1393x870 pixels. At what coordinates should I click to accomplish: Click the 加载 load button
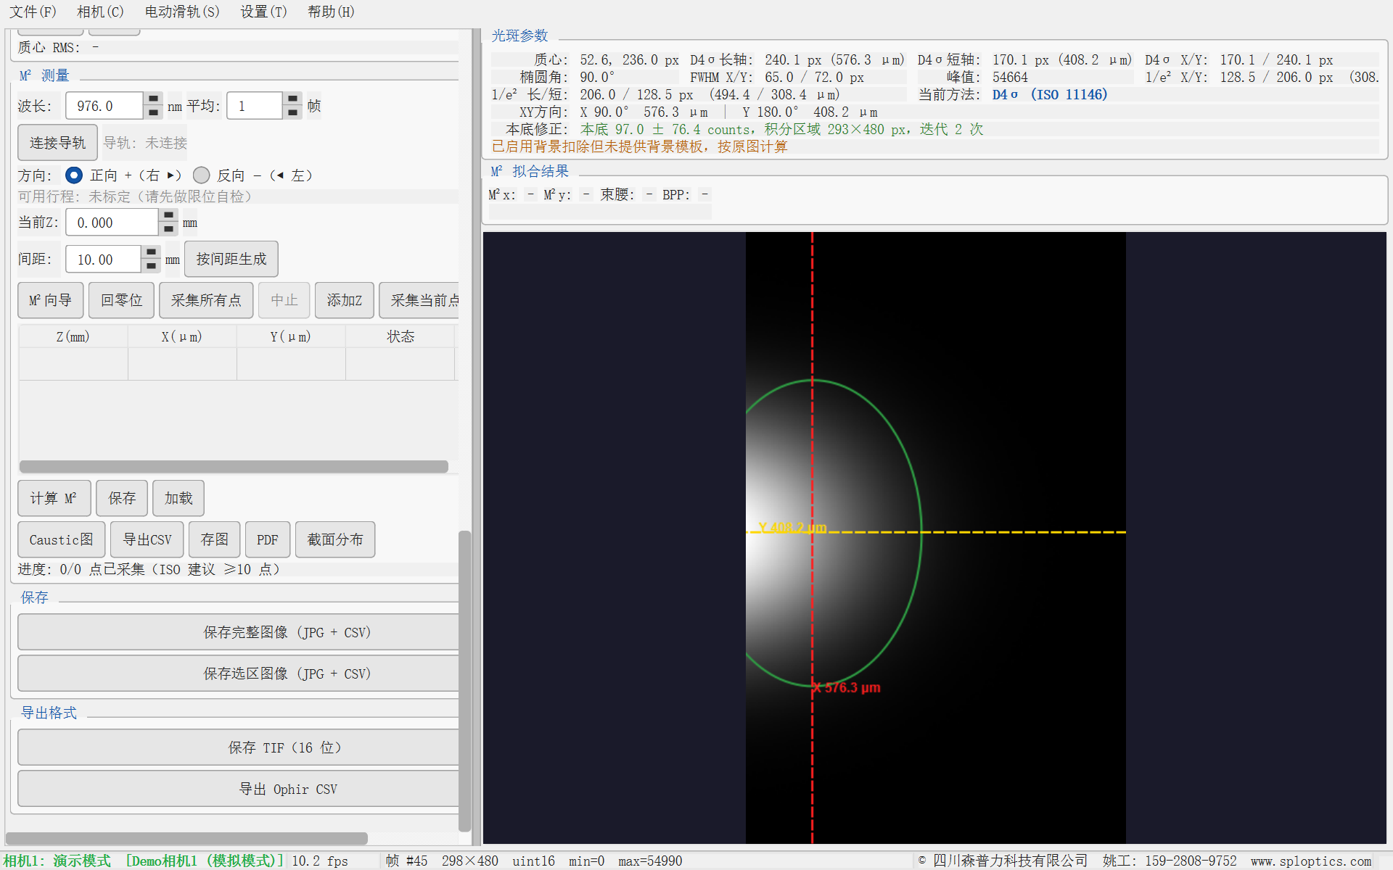178,498
